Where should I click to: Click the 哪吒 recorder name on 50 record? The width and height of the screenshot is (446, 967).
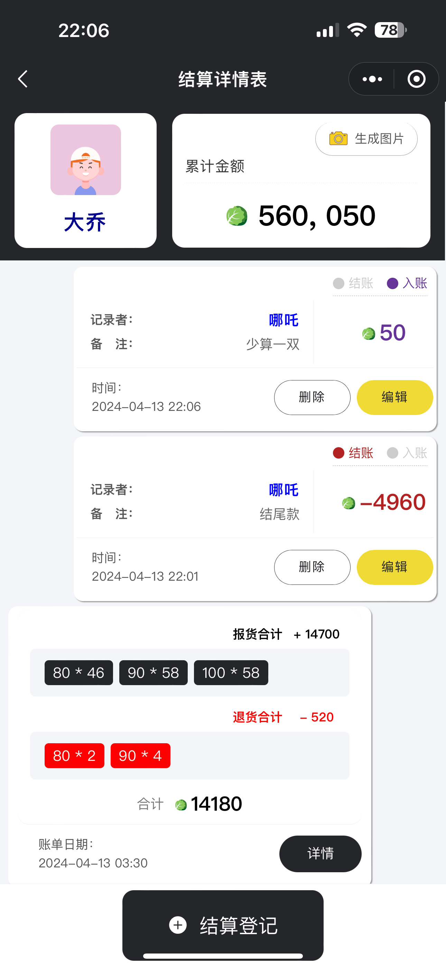(x=284, y=320)
